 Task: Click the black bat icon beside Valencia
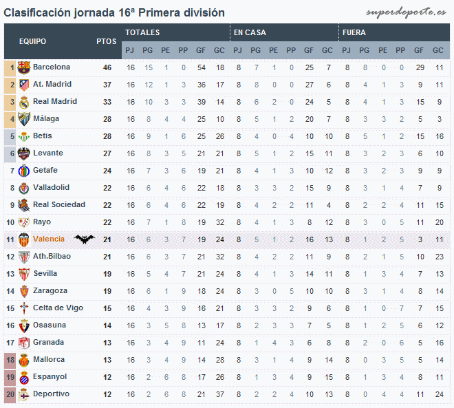coord(84,239)
